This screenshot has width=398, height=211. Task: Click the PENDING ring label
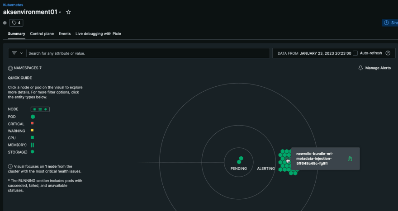tap(239, 169)
